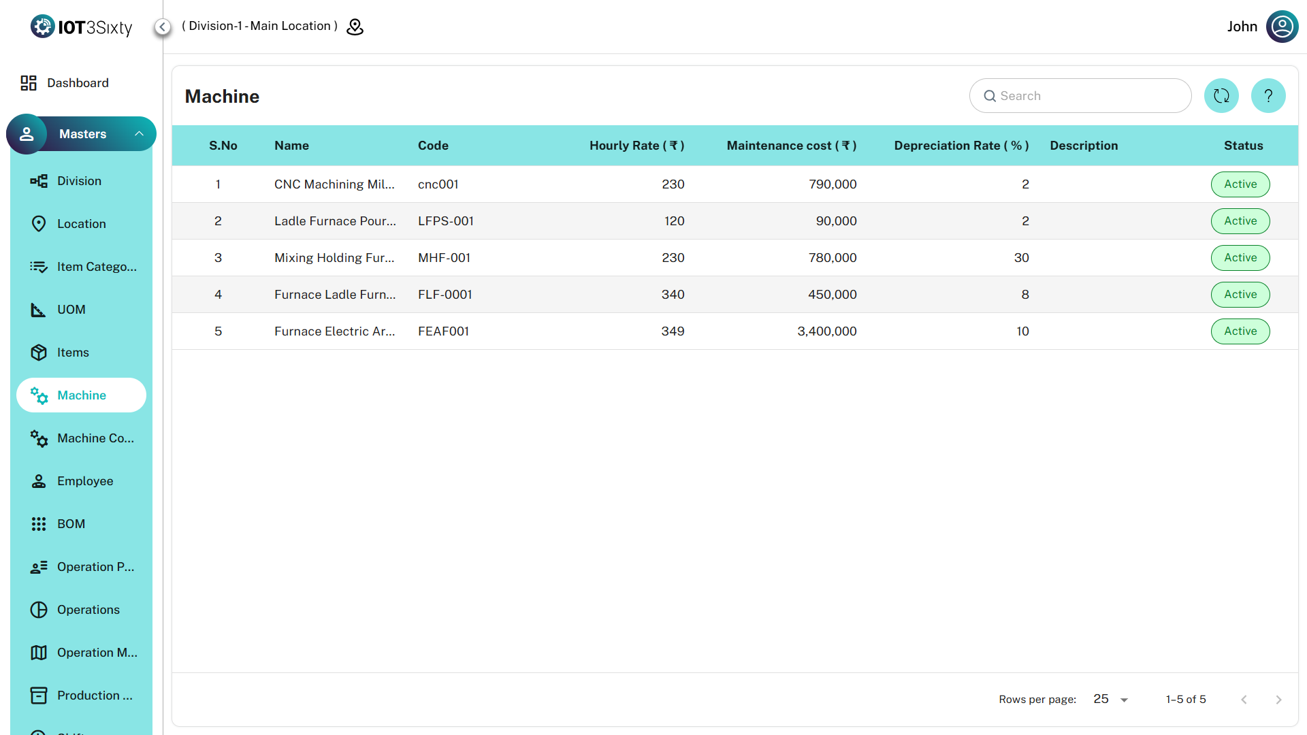Click the refresh icon button
This screenshot has width=1307, height=735.
[x=1221, y=96]
